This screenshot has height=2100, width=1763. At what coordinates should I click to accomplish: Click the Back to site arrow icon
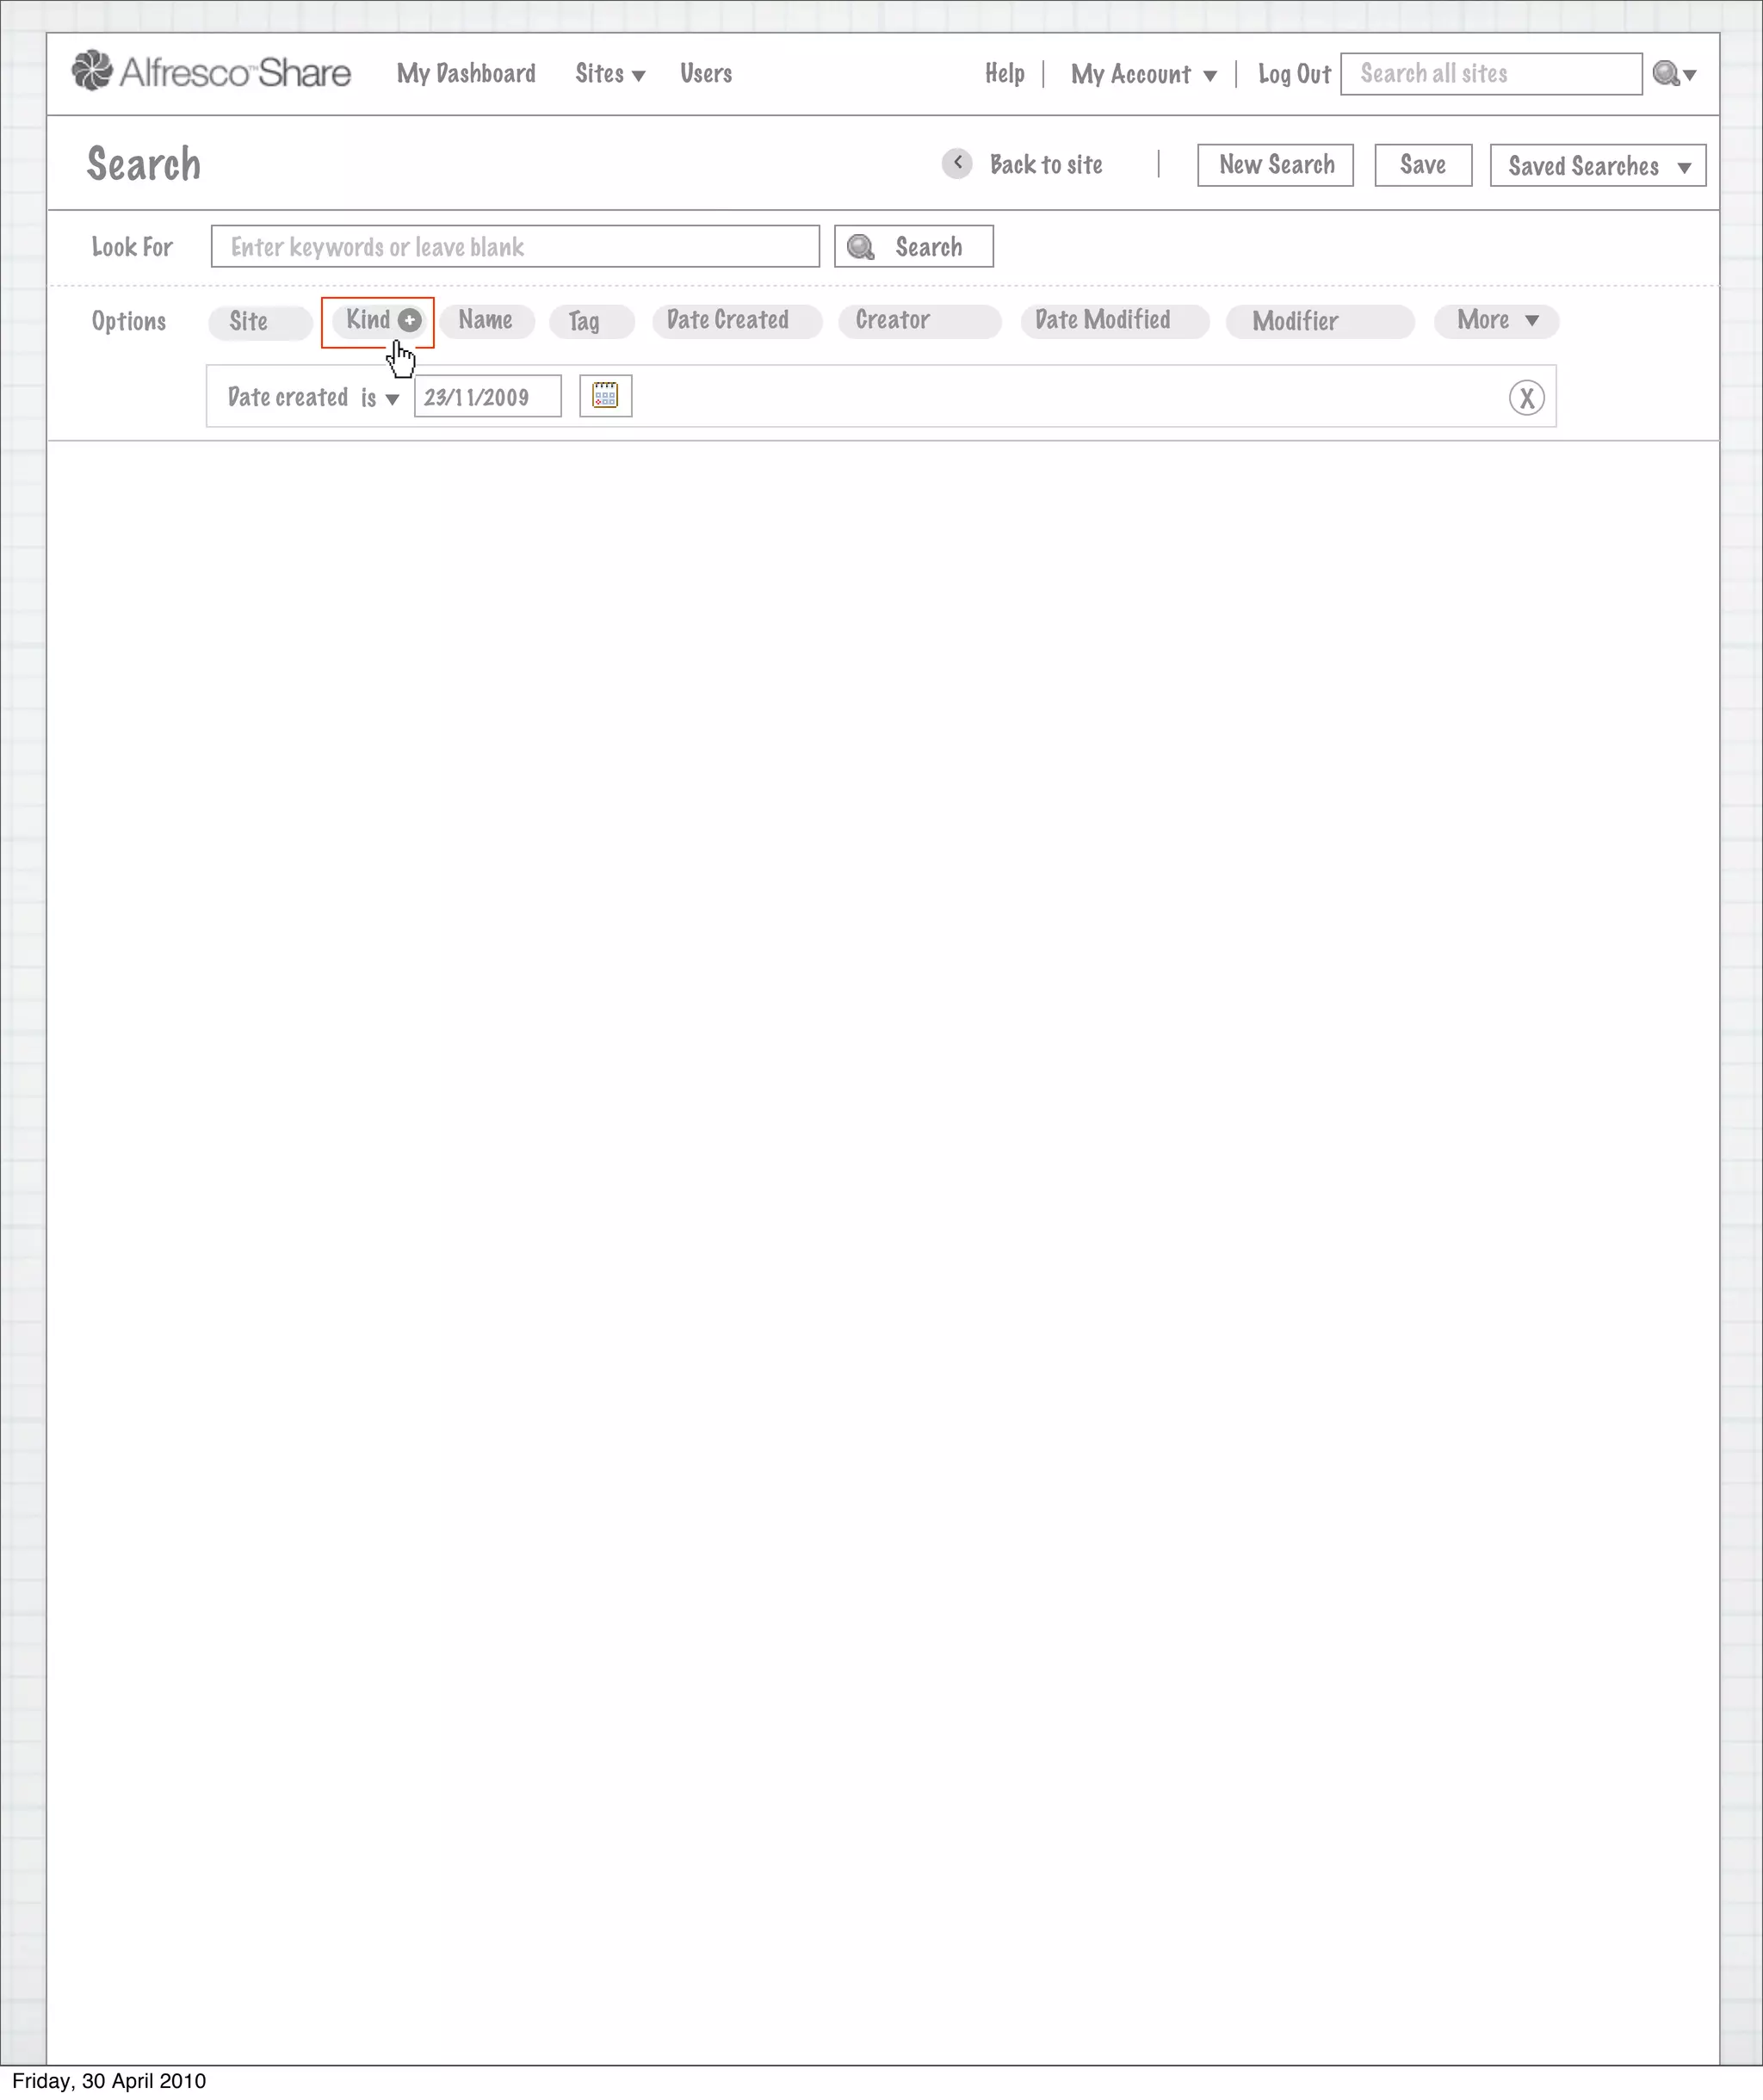957,164
